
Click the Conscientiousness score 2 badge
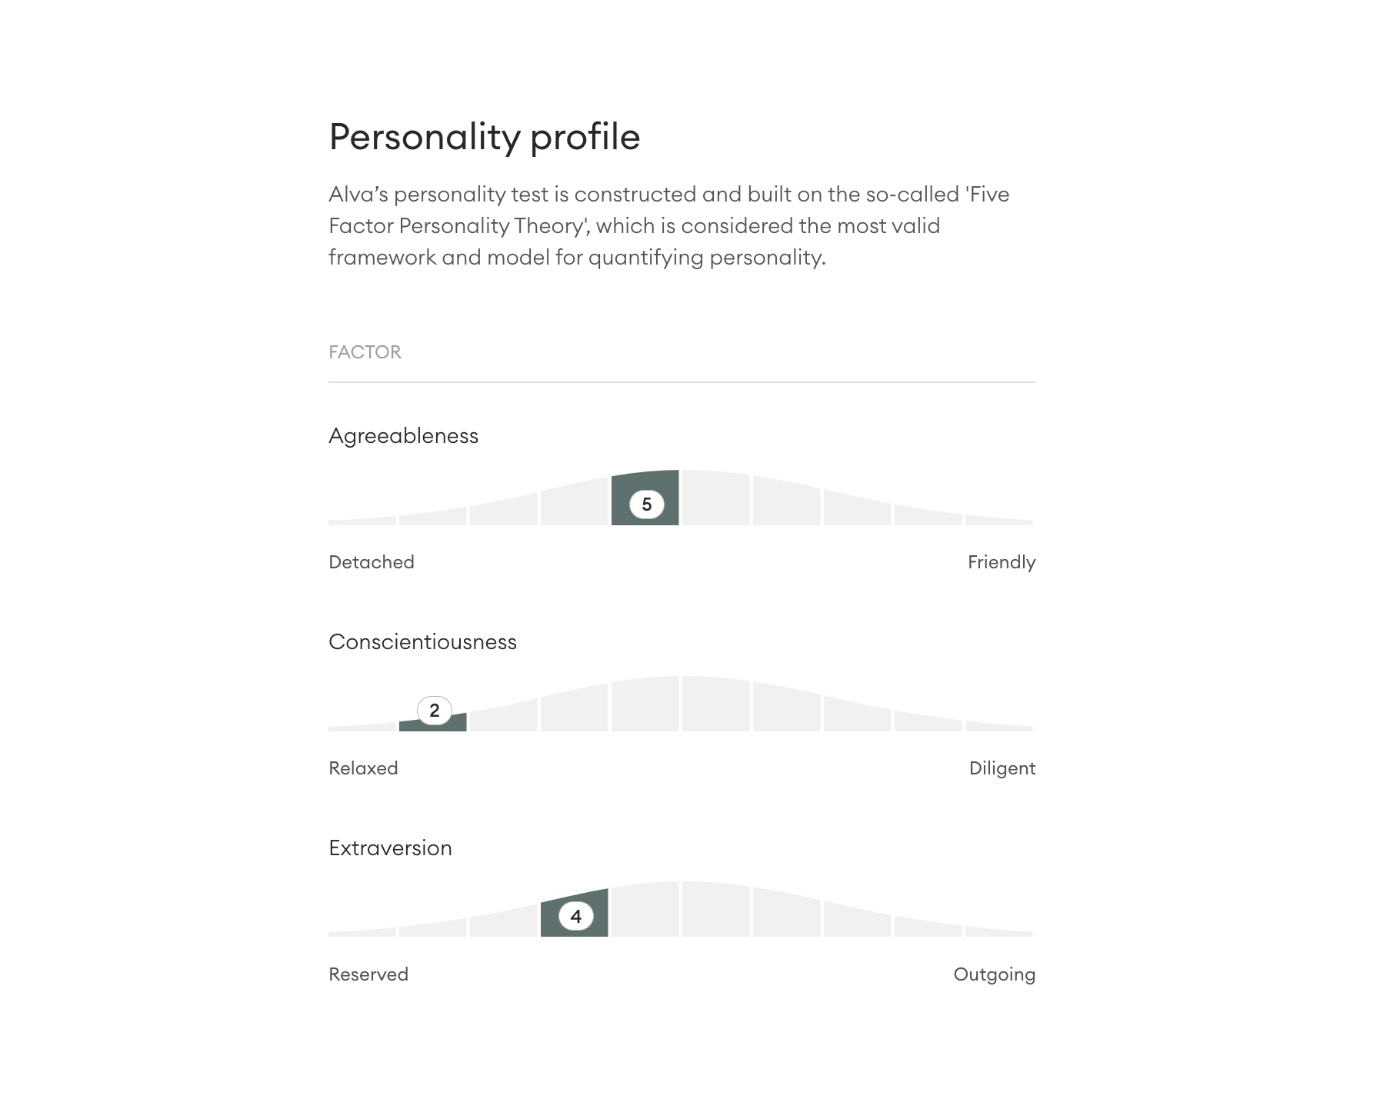pos(434,711)
